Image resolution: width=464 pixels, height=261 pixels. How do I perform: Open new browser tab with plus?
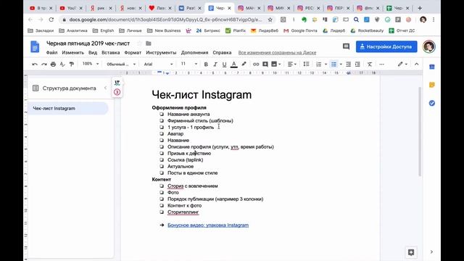420,8
